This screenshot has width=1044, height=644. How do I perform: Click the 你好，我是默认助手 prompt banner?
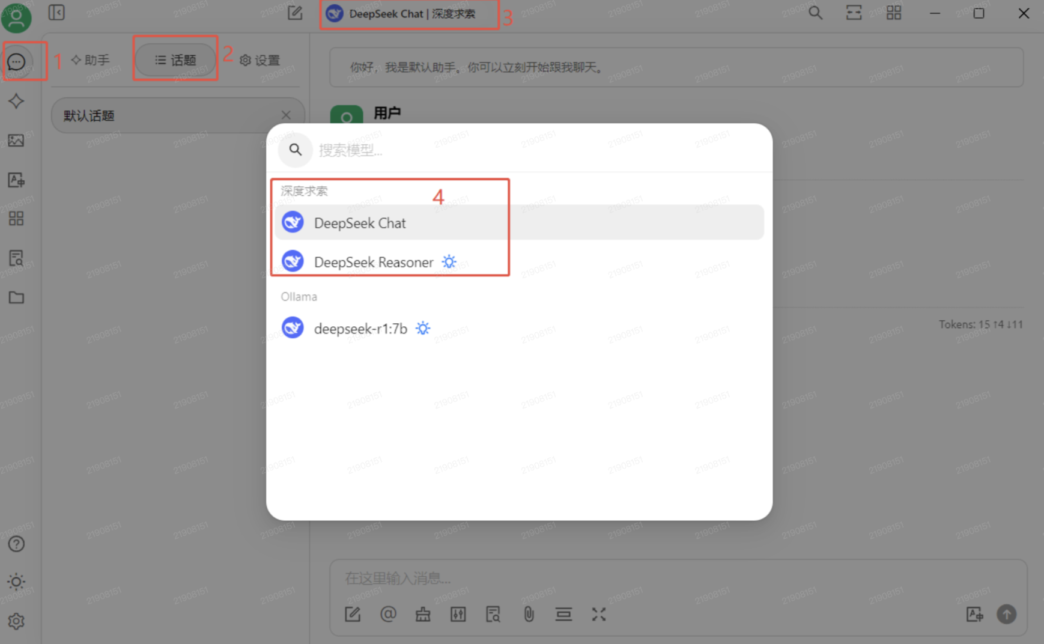(676, 67)
